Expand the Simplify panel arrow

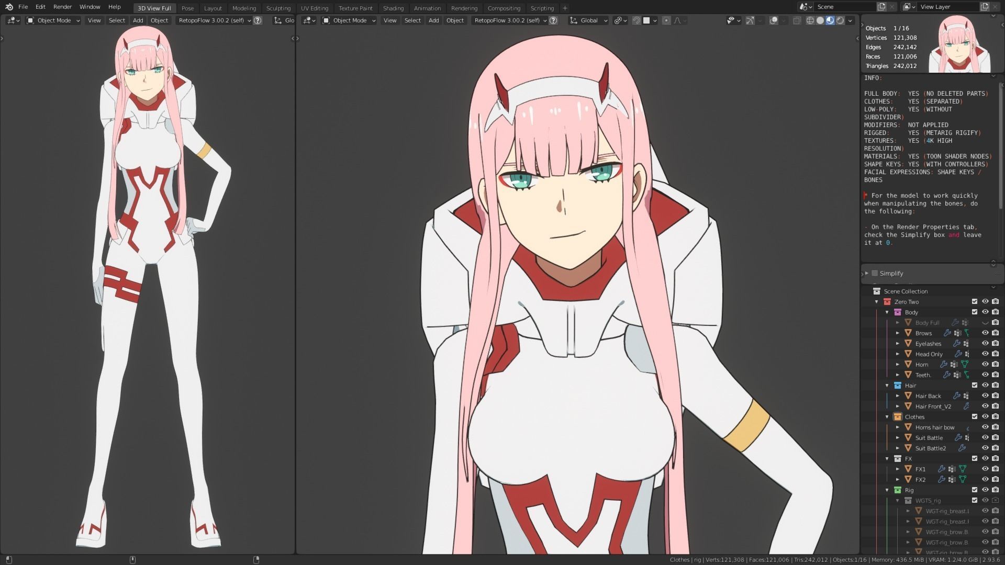pos(867,273)
